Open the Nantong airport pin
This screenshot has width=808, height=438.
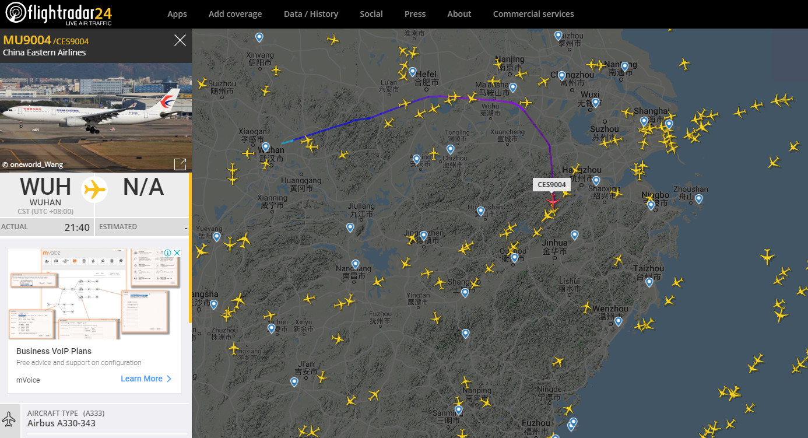[624, 66]
